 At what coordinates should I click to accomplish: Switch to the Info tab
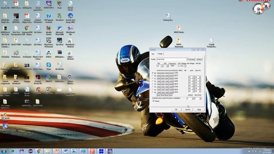click(x=153, y=54)
